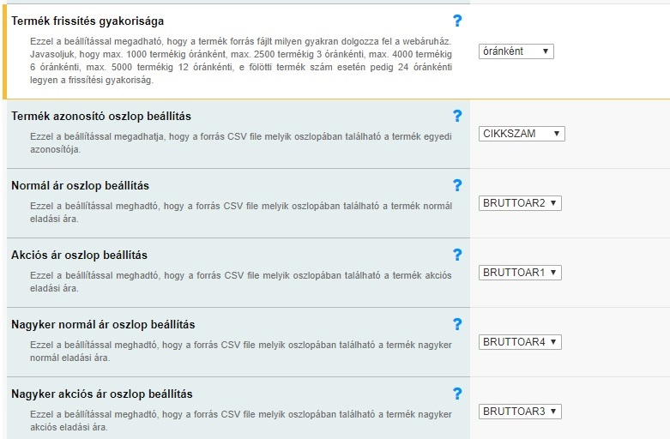Click question mark beside Akciós ár oszlop
The width and height of the screenshot is (670, 439).
tap(457, 255)
